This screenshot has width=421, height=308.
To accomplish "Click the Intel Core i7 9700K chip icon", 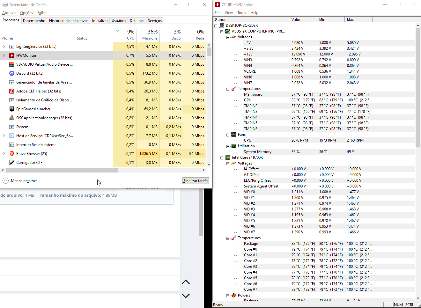I will click(228, 158).
